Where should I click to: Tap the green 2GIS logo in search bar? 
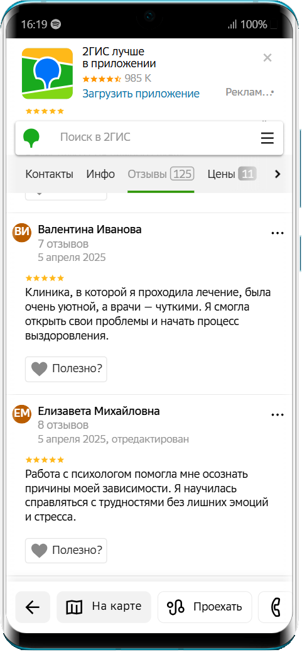[x=31, y=138]
